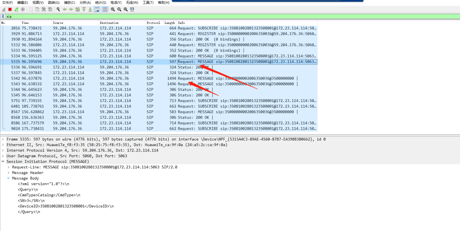The height and width of the screenshot is (231, 460).
Task: Open the display filter bookmark menu
Action: [x=3, y=16]
